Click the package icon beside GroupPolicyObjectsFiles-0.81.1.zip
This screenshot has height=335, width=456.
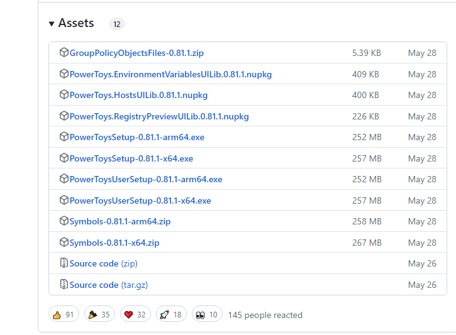tap(64, 52)
